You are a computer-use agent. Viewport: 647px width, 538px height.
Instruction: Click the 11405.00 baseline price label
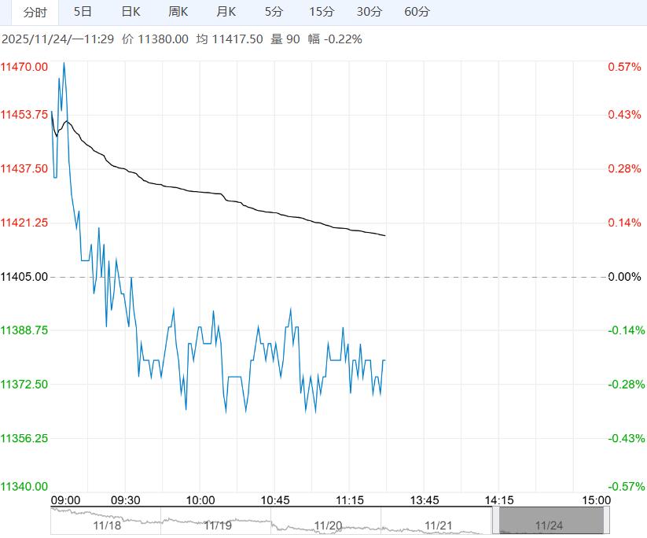click(x=24, y=277)
